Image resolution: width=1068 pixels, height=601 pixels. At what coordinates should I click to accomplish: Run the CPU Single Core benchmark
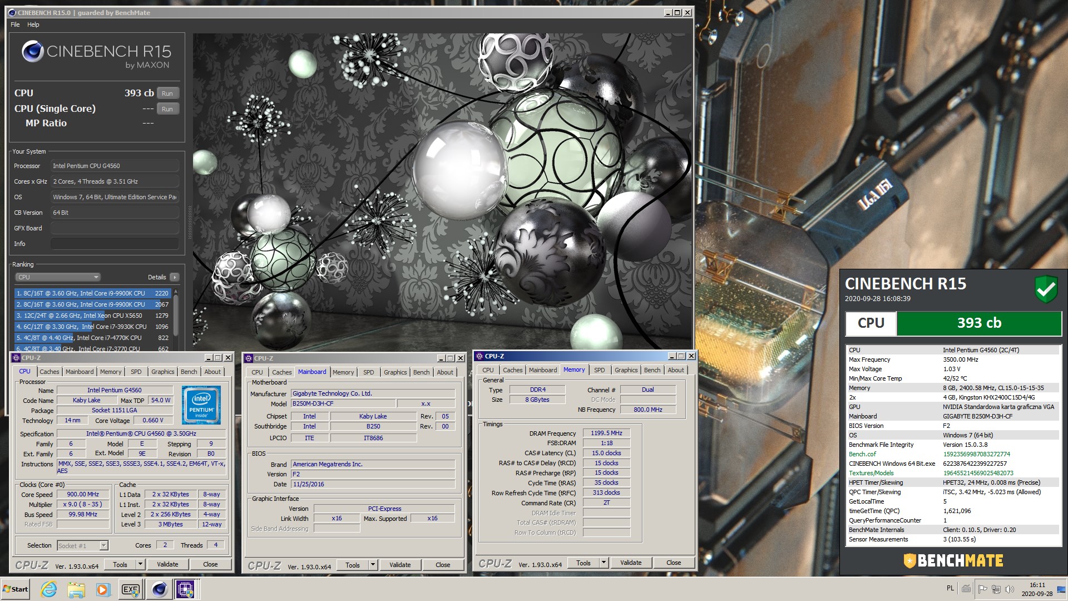click(167, 109)
